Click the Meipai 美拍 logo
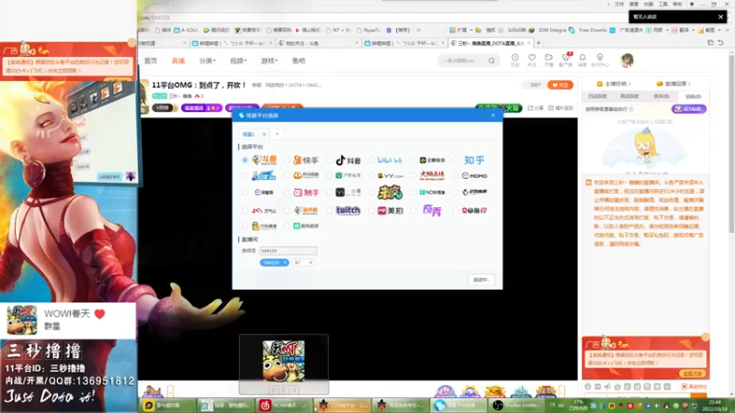 pos(390,211)
